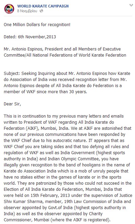Viewport: 135px width, 224px height.
Task: Open the WORLD KARATE CAMPAIGN page link
Action: pos(43,6)
